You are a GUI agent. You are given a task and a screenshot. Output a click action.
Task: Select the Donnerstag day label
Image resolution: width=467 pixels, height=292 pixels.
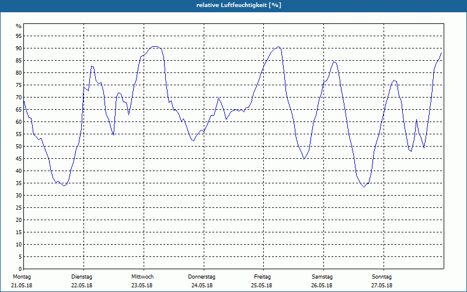[x=201, y=277]
